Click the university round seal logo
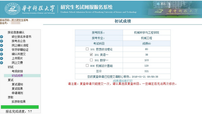 (x=12, y=9)
